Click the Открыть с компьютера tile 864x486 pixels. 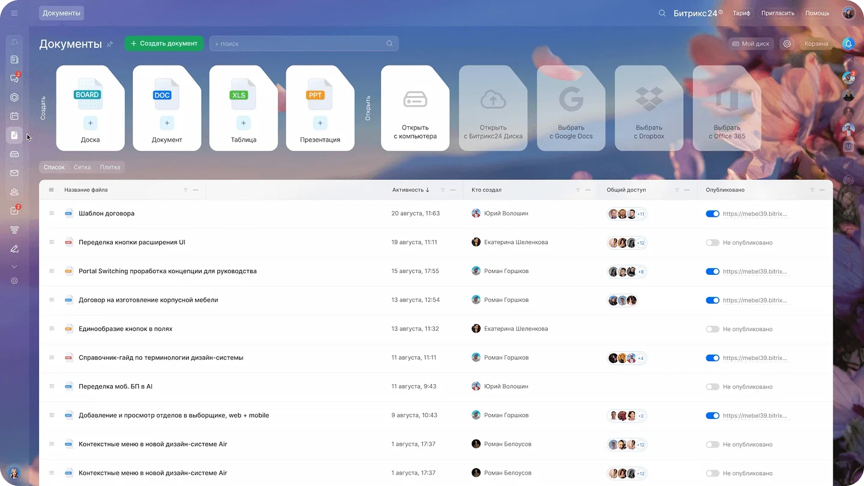tap(415, 108)
